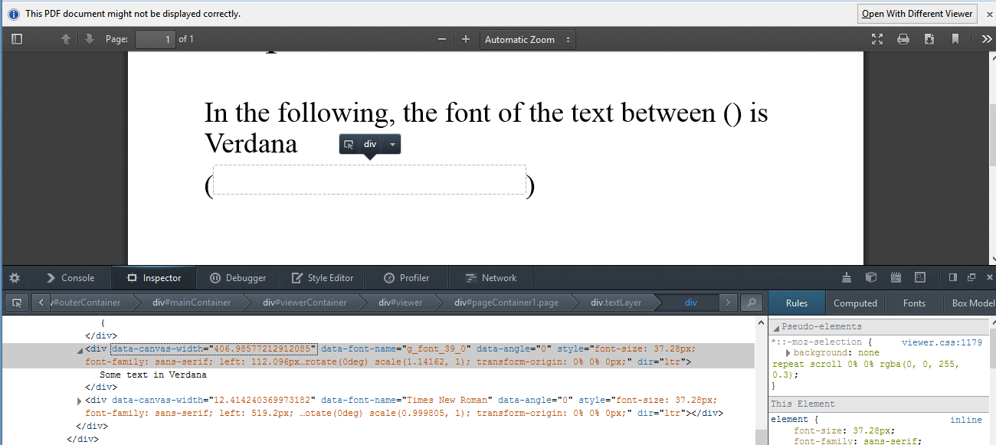
Task: Switch to presentation mode
Action: [x=877, y=39]
